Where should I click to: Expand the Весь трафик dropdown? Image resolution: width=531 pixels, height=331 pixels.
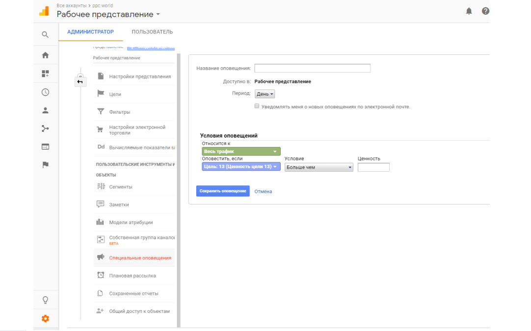[241, 152]
